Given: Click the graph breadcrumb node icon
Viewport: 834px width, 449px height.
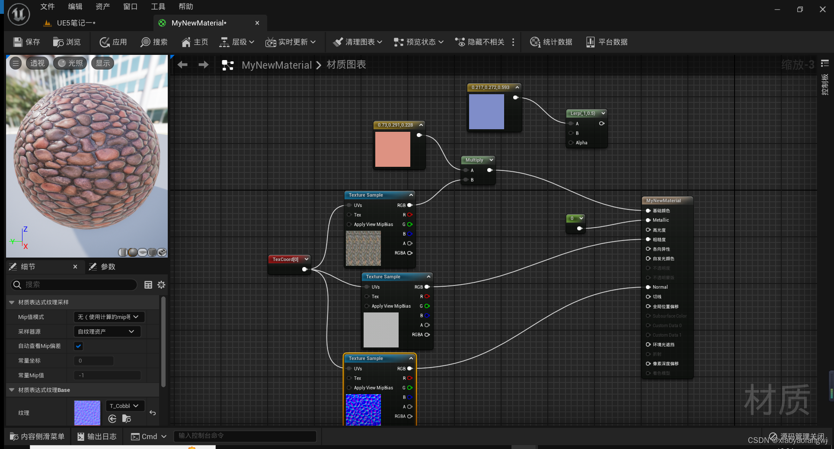Looking at the screenshot, I should 228,65.
